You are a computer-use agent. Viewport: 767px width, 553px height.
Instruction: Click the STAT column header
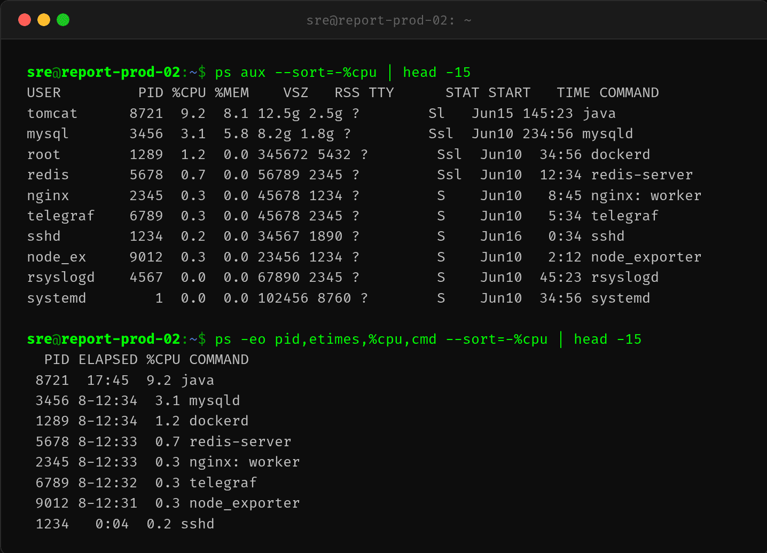tap(463, 93)
